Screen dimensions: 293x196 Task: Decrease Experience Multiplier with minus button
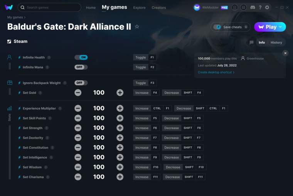tap(78, 108)
